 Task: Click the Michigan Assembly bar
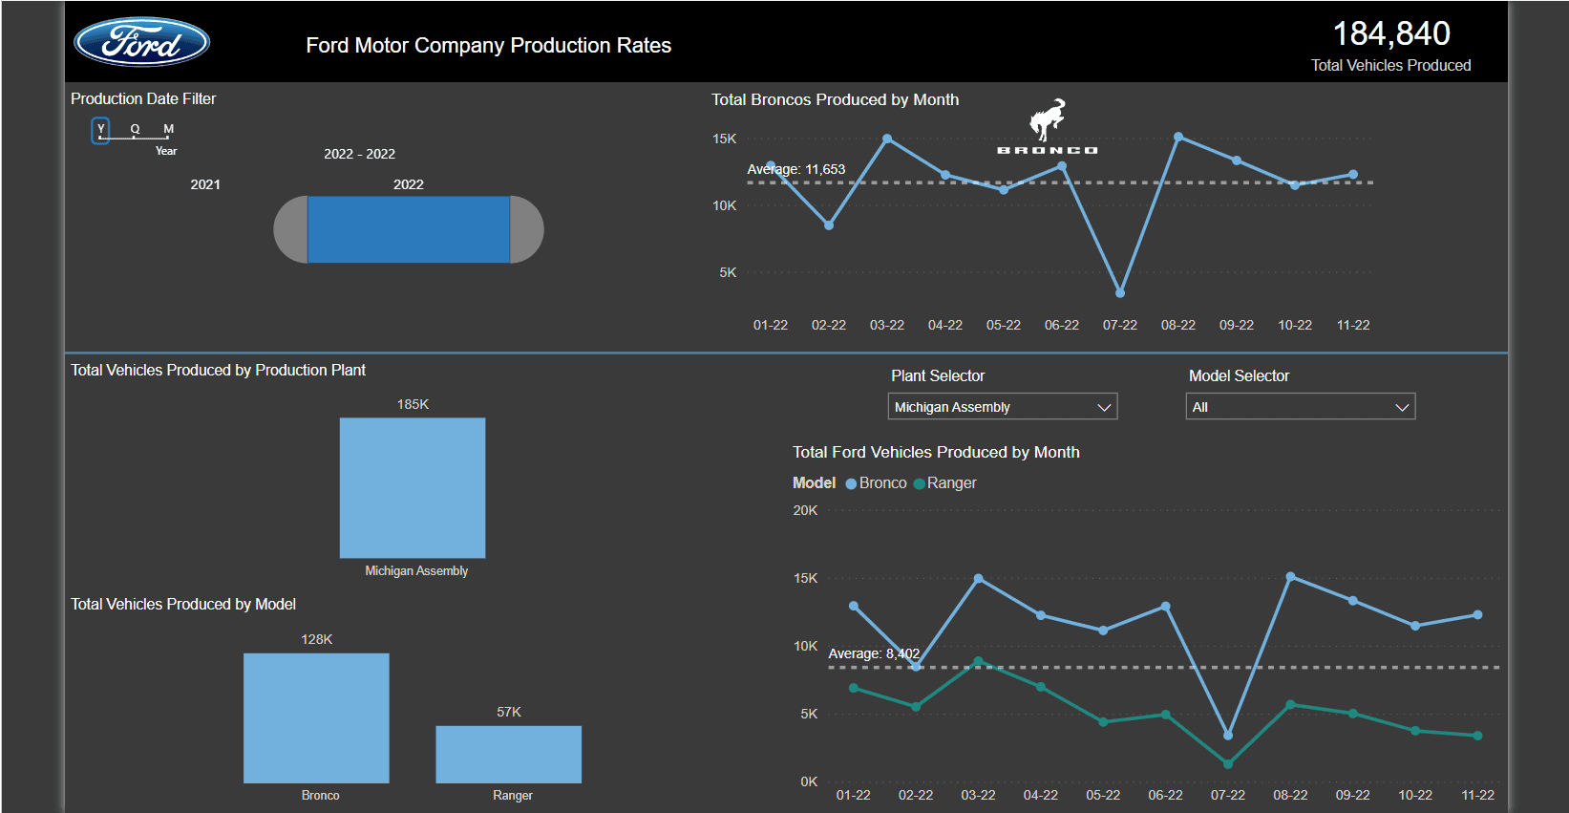[413, 487]
